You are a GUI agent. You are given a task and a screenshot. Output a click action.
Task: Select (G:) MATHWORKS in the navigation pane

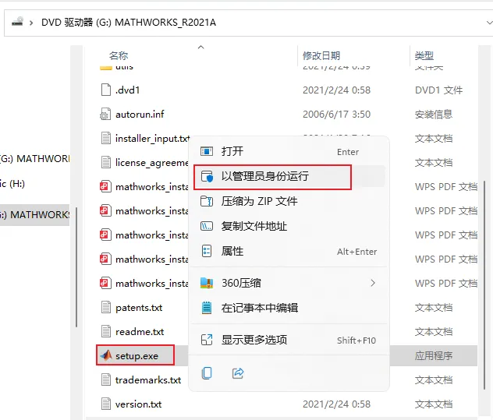coord(34,159)
